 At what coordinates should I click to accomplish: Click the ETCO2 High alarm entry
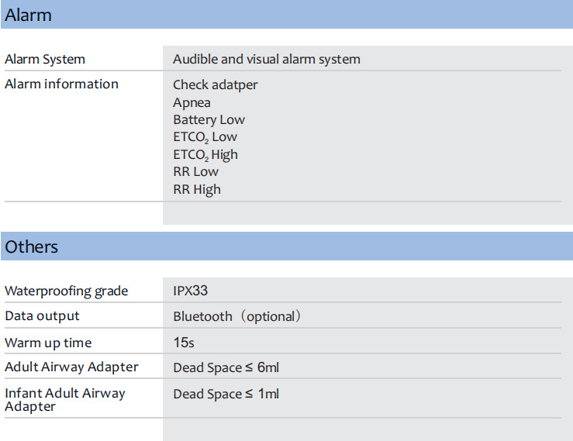205,154
